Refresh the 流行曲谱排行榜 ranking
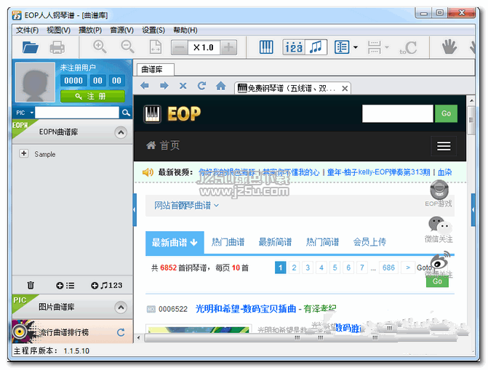488x370 pixels. (121, 332)
